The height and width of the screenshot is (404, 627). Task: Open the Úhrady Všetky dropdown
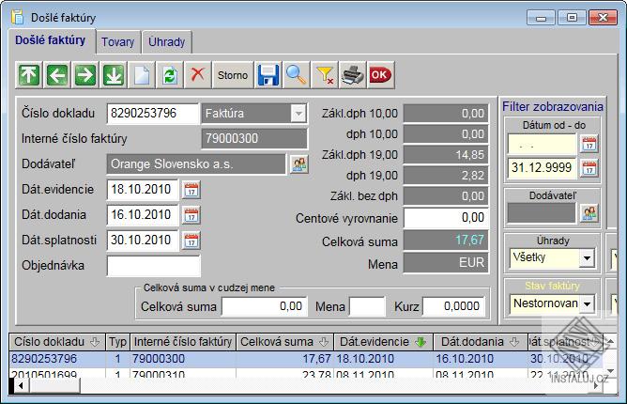coord(587,256)
